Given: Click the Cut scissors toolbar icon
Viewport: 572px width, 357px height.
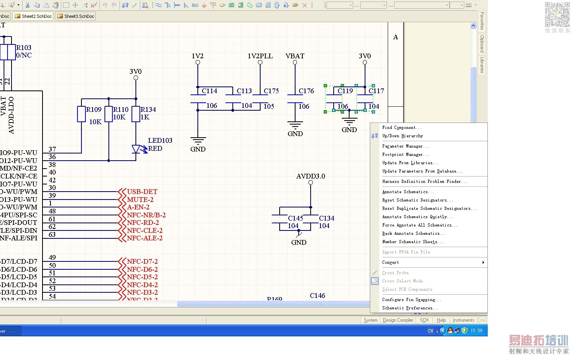Looking at the screenshot, I should (27, 5).
